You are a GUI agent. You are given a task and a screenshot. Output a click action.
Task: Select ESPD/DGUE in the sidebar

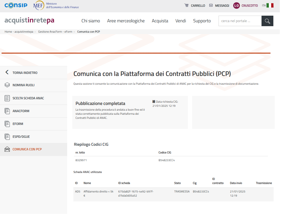pos(21,137)
